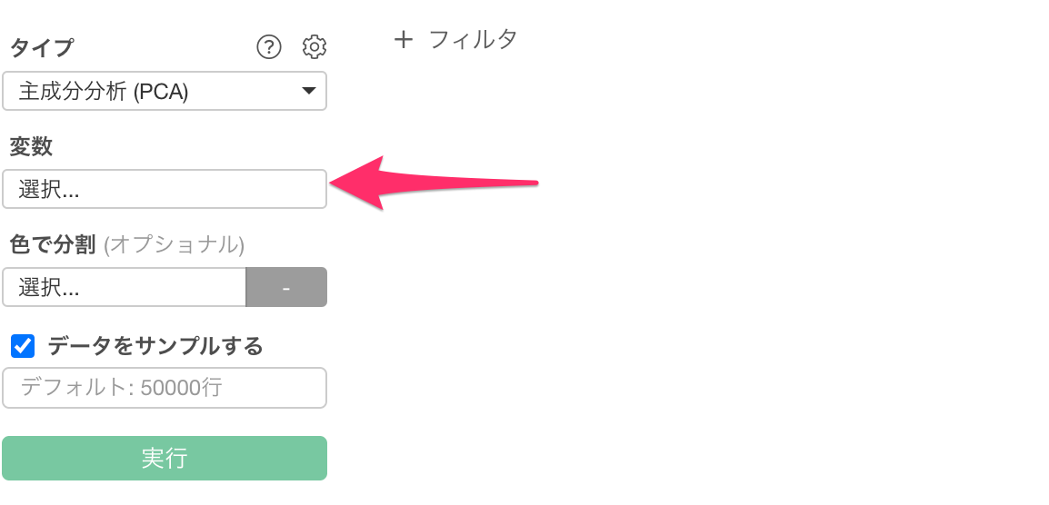Click the plus icon beside フィルタ

pyautogui.click(x=404, y=39)
